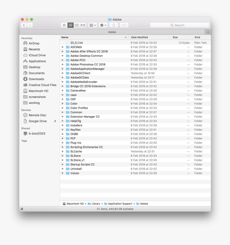The width and height of the screenshot is (230, 245).
Task: Switch to list view
Action: pos(70,25)
